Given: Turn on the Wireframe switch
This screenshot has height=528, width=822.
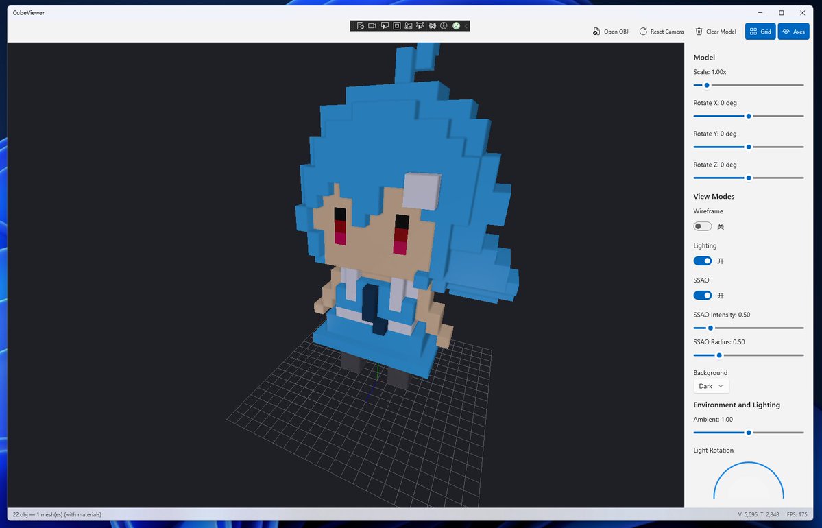Looking at the screenshot, I should [x=703, y=226].
